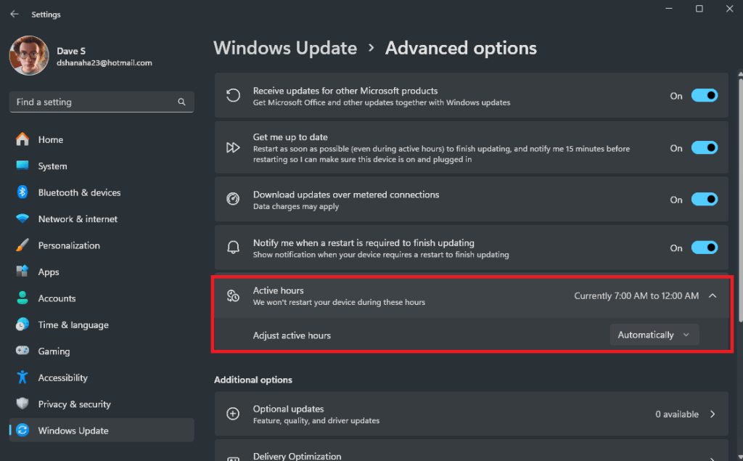
Task: Click the Windows Update breadcrumb link
Action: tap(285, 47)
